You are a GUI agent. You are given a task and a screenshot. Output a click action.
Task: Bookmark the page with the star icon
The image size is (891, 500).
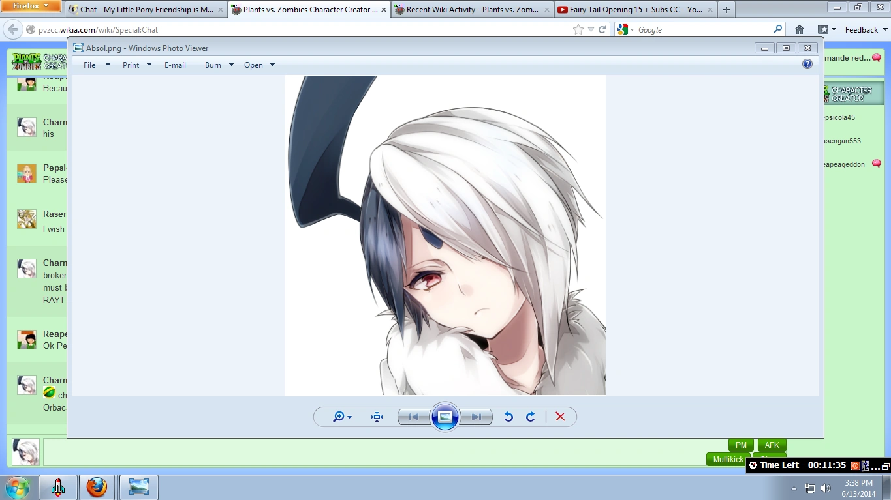pos(579,29)
